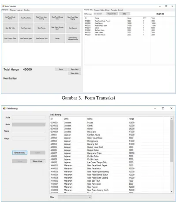Add Nasi Campur Telur menu button
The image size is (176, 202).
tap(10, 38)
